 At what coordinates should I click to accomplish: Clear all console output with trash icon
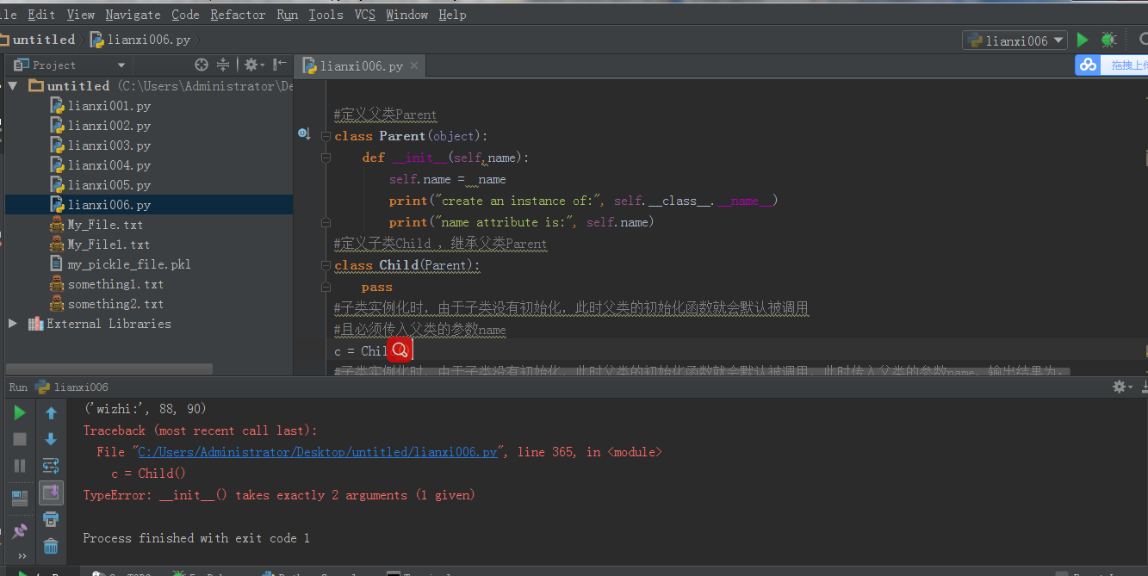pyautogui.click(x=51, y=546)
